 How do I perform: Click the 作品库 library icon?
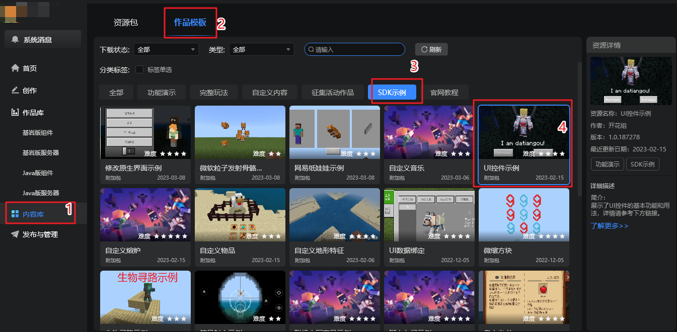pos(15,113)
